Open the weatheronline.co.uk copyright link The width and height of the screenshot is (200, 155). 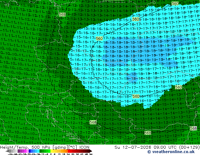[171, 152]
